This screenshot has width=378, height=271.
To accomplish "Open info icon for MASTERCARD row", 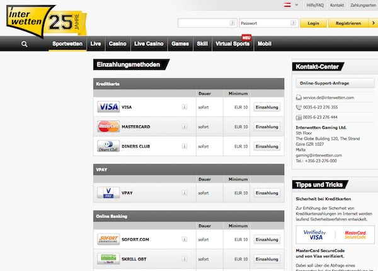I will [x=185, y=126].
